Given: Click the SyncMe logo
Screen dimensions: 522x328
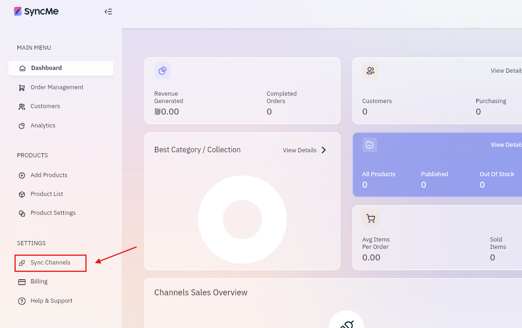Looking at the screenshot, I should tap(36, 12).
